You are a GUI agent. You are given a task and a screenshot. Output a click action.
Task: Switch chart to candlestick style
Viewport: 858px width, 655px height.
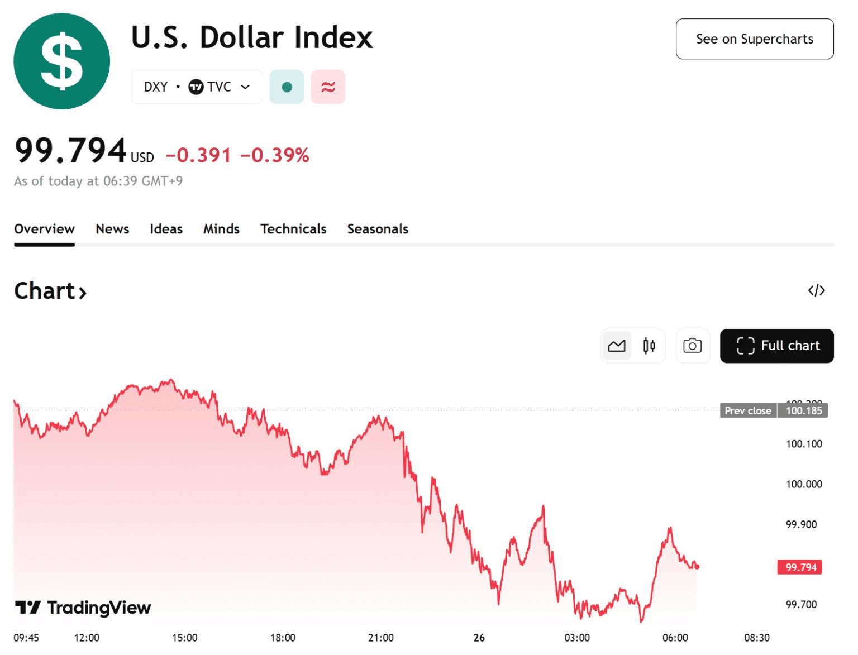pyautogui.click(x=649, y=346)
